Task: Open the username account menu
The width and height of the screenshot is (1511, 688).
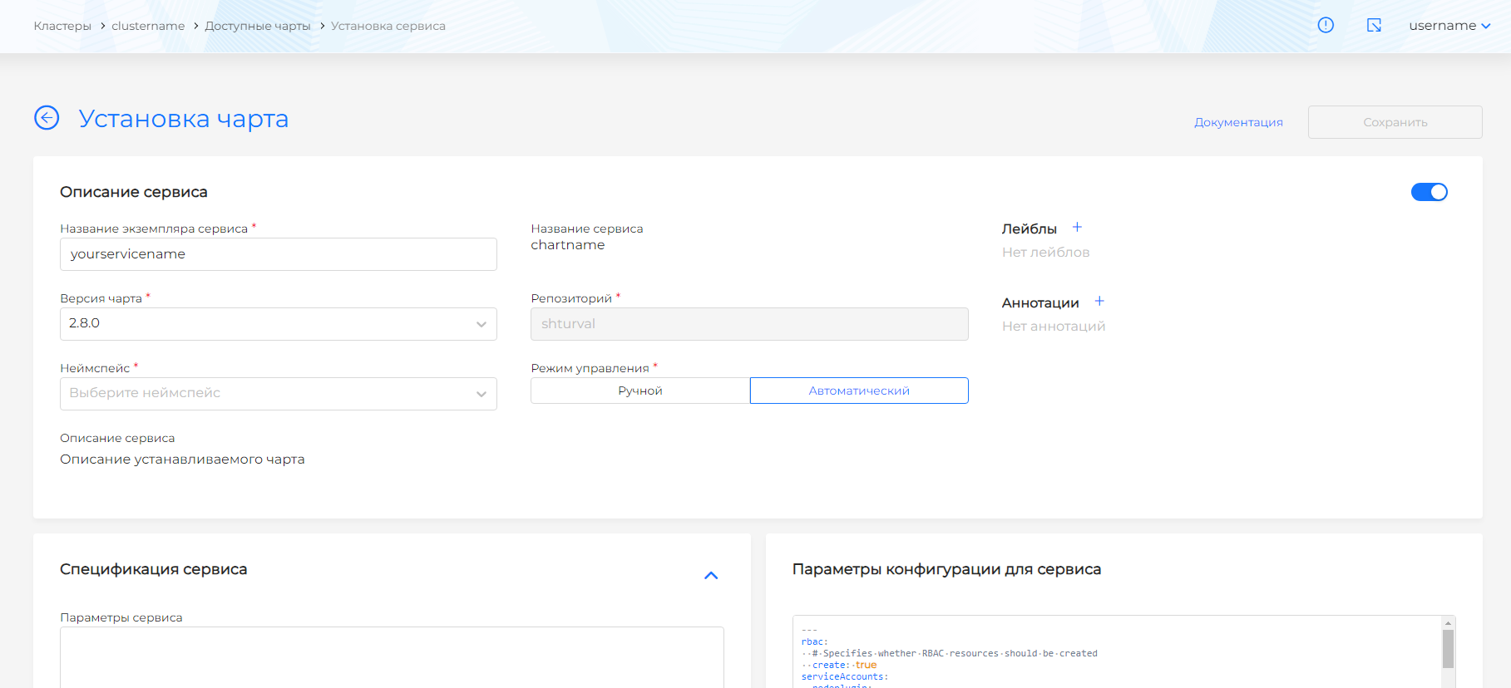Action: point(1449,26)
